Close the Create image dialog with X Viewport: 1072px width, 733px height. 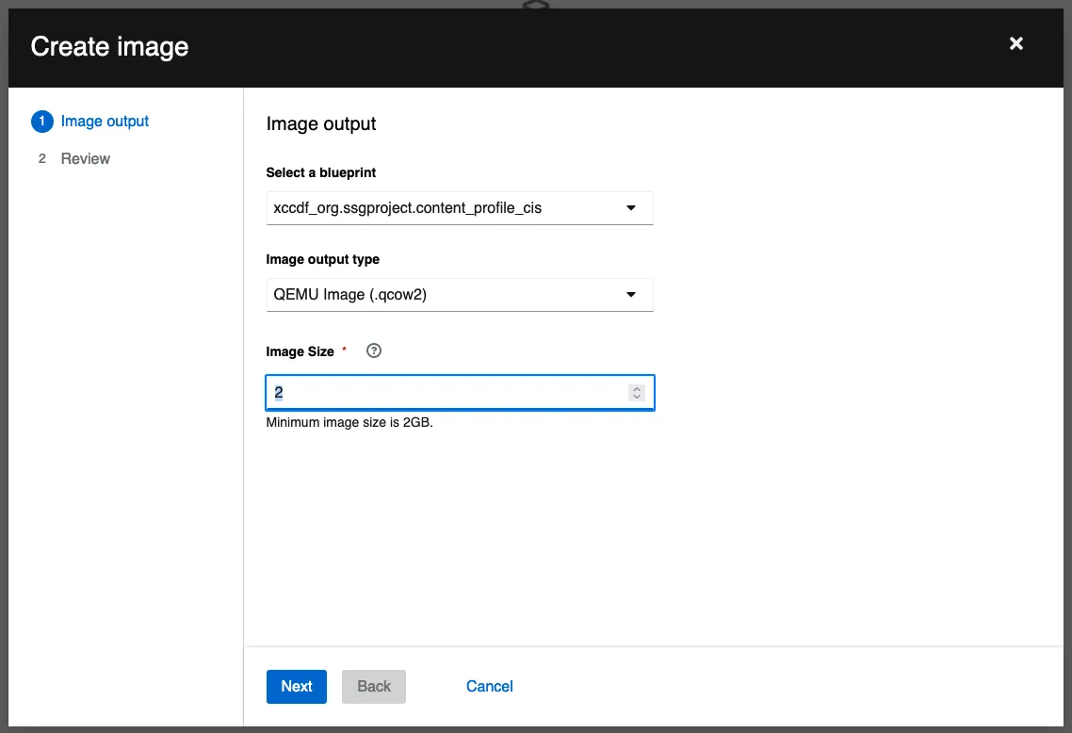click(1015, 44)
